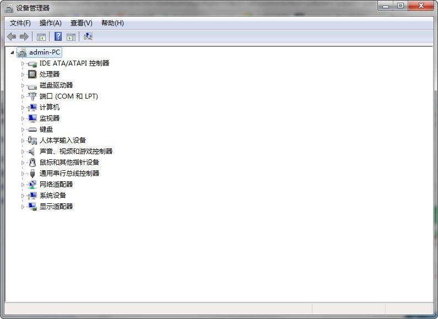Select the 处理器 label

50,74
